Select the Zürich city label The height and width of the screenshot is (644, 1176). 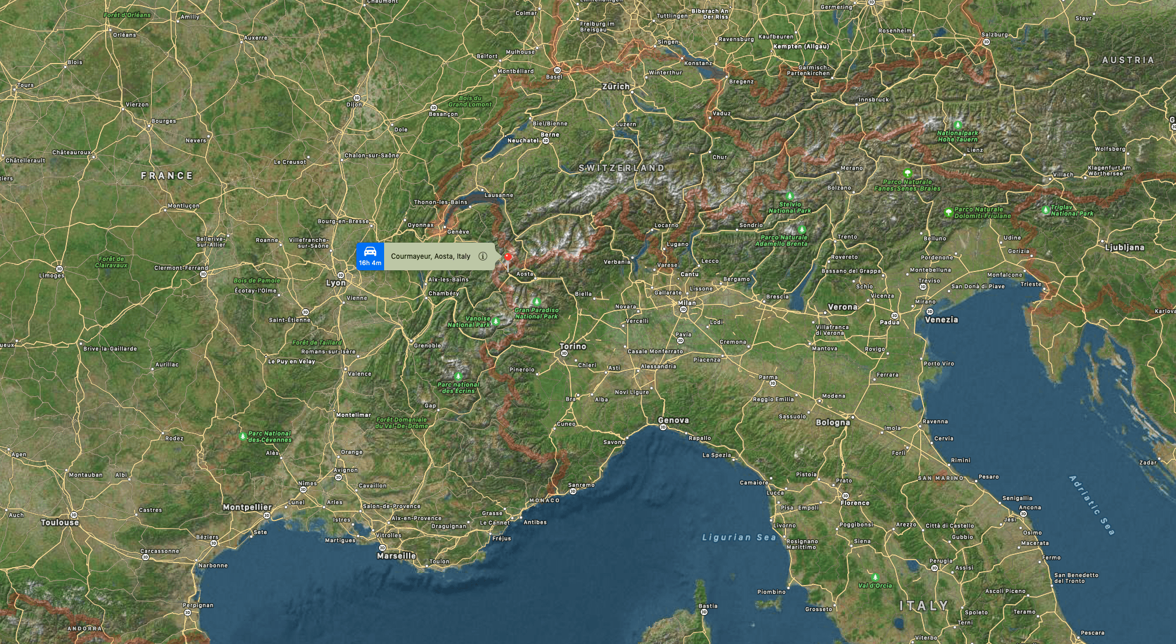pyautogui.click(x=616, y=87)
